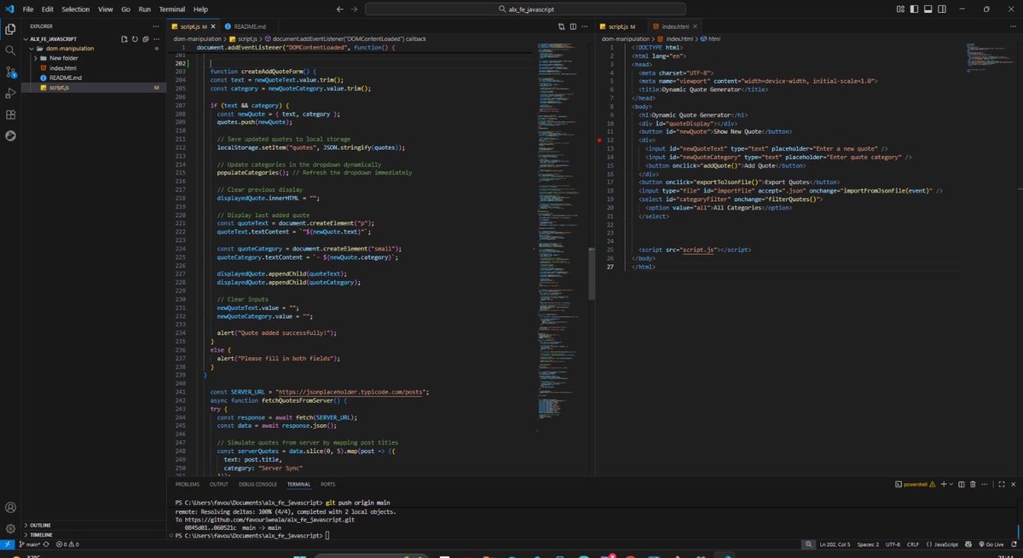
Task: Open the Help menu
Action: point(200,9)
